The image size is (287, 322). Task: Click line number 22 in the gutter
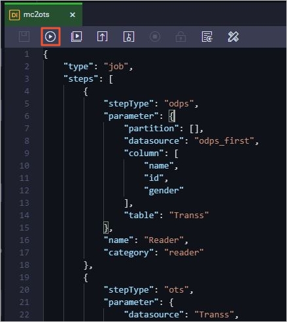[x=24, y=315]
